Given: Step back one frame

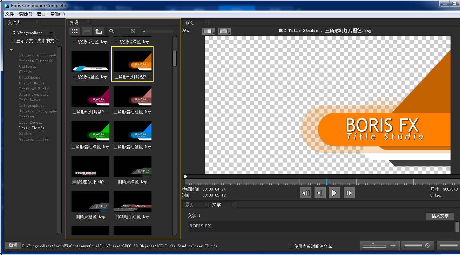Looking at the screenshot, I should [x=320, y=193].
